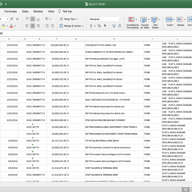The image size is (192, 192).
Task: Click red font color icon
Action: [11, 26]
